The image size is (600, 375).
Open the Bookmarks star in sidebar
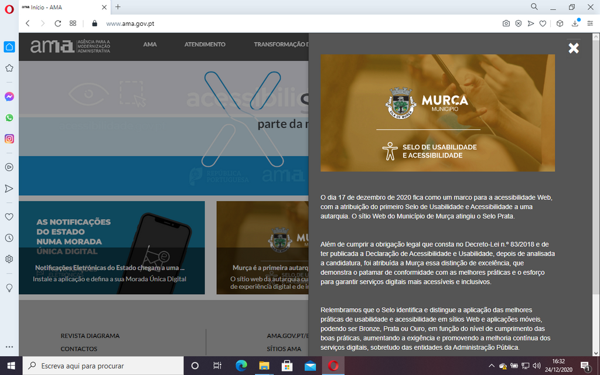(9, 68)
